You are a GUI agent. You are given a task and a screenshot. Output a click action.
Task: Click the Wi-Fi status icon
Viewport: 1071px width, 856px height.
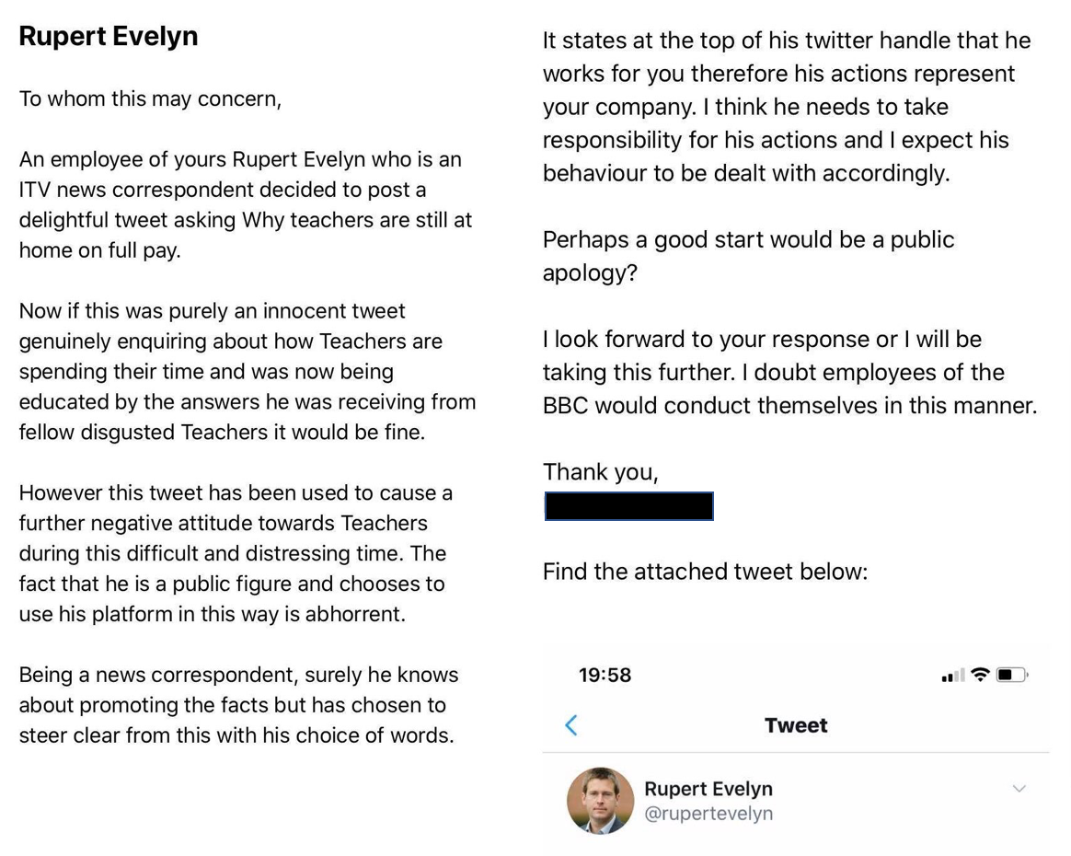(980, 675)
